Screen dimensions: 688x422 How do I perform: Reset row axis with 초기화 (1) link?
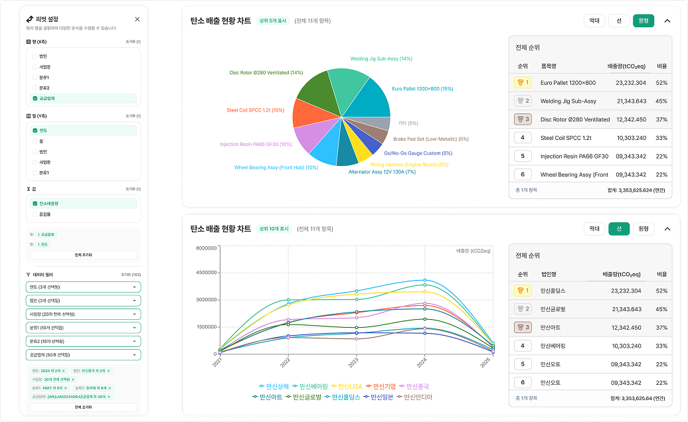[133, 41]
